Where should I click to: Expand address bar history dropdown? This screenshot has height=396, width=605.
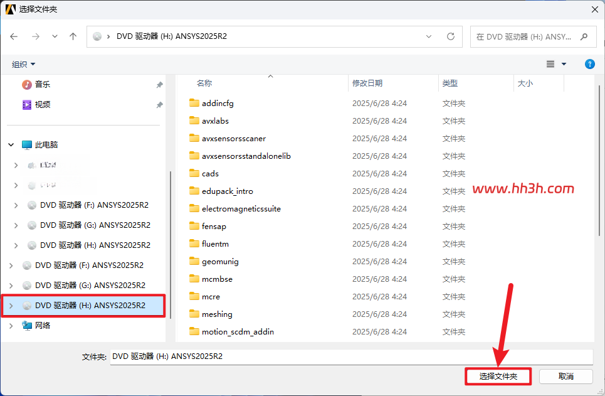point(429,36)
